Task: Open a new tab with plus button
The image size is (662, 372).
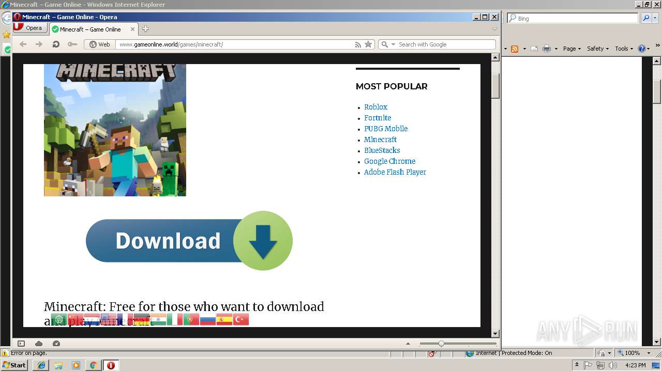Action: point(145,29)
